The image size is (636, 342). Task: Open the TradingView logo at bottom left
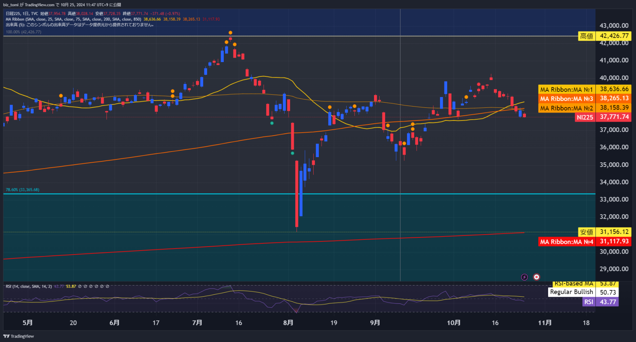pos(18,336)
